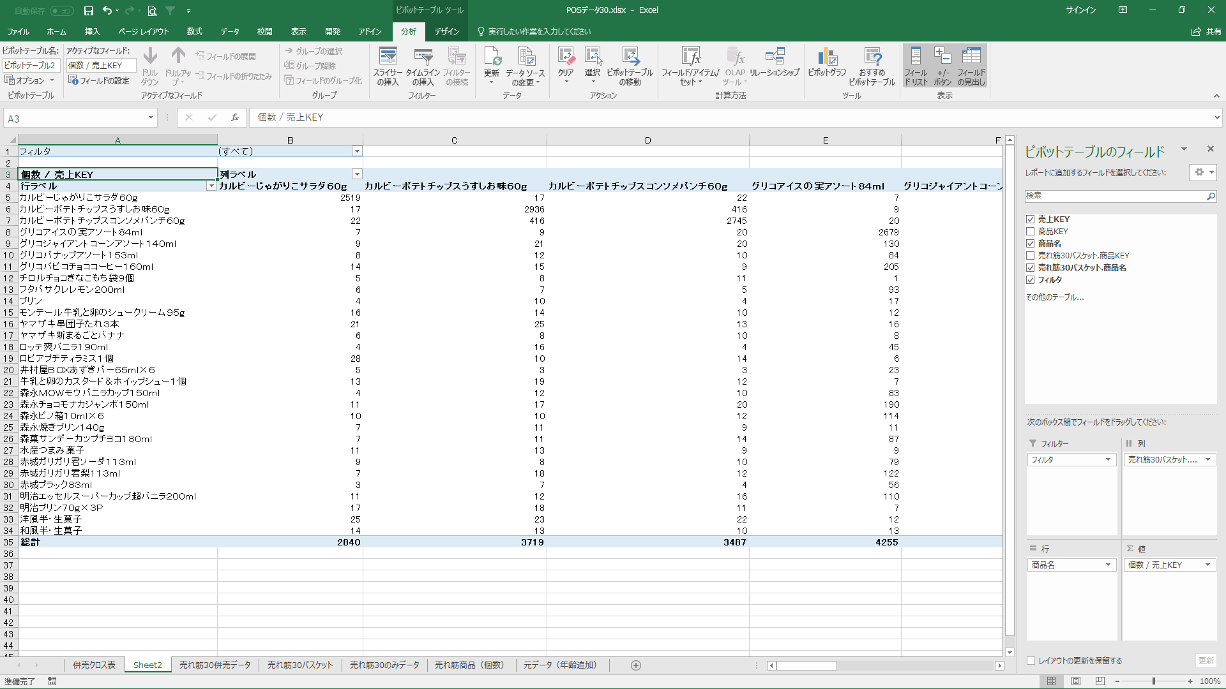Click ピボットテーブルの移動 icon

point(630,66)
